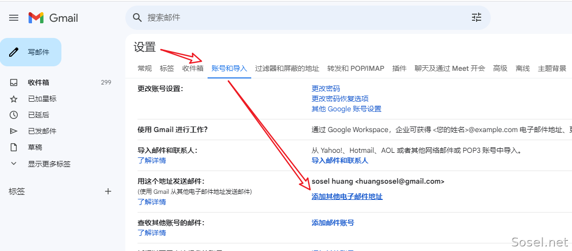Image resolution: width=572 pixels, height=251 pixels.
Task: Click the sender address huangsosel@gmail.com text
Action: 399,181
